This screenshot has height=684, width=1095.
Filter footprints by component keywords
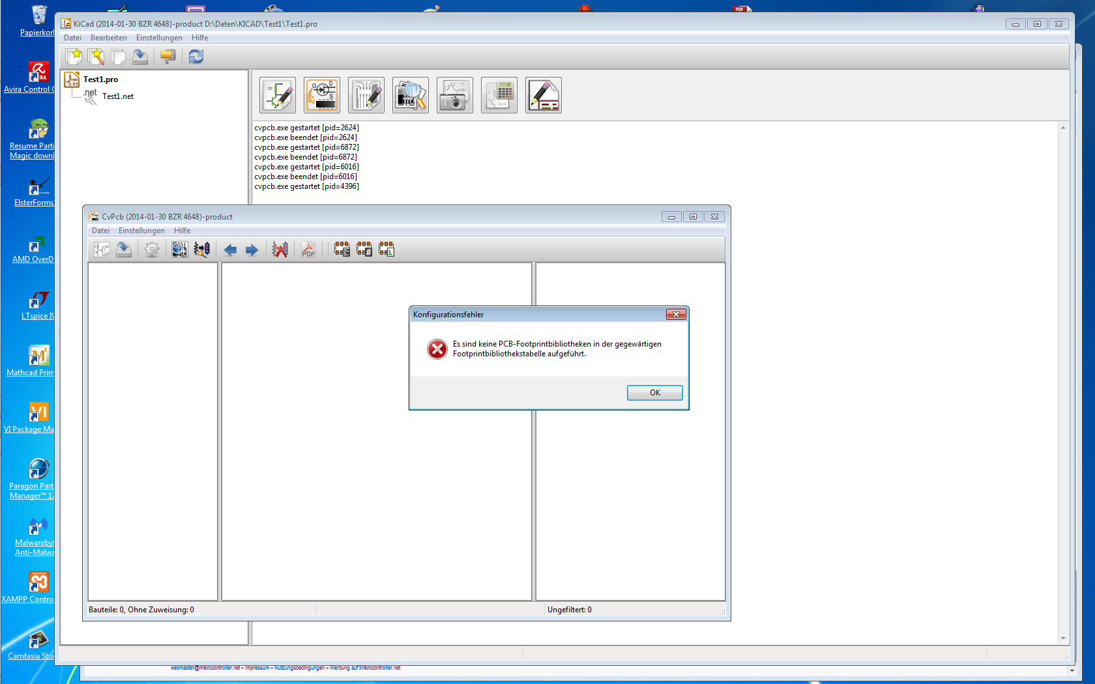(x=342, y=249)
